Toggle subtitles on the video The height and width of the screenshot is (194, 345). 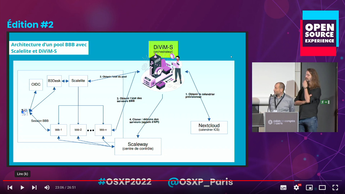point(283,188)
